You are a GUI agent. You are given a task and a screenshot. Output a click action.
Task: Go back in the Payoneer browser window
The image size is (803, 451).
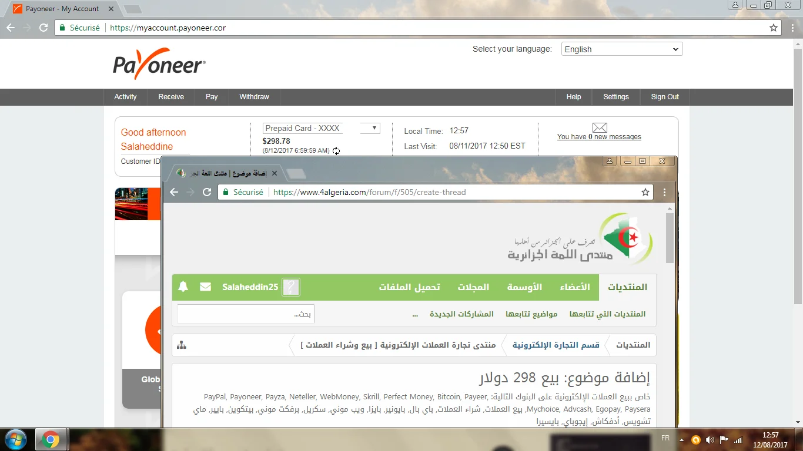[11, 28]
